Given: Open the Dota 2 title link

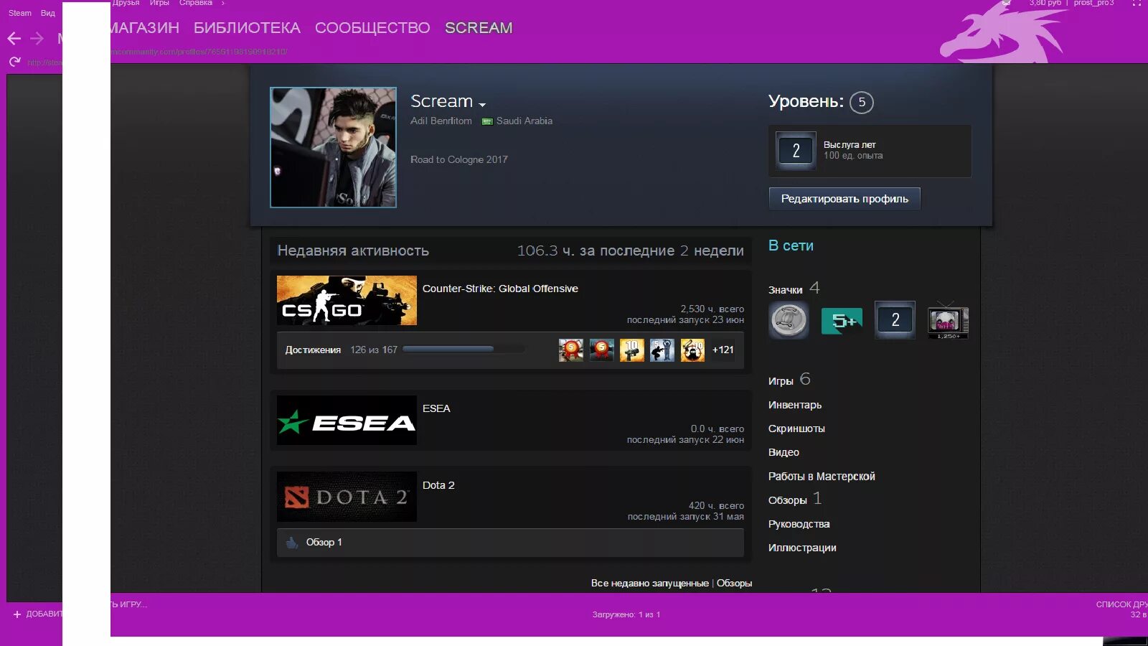Looking at the screenshot, I should click(x=438, y=485).
